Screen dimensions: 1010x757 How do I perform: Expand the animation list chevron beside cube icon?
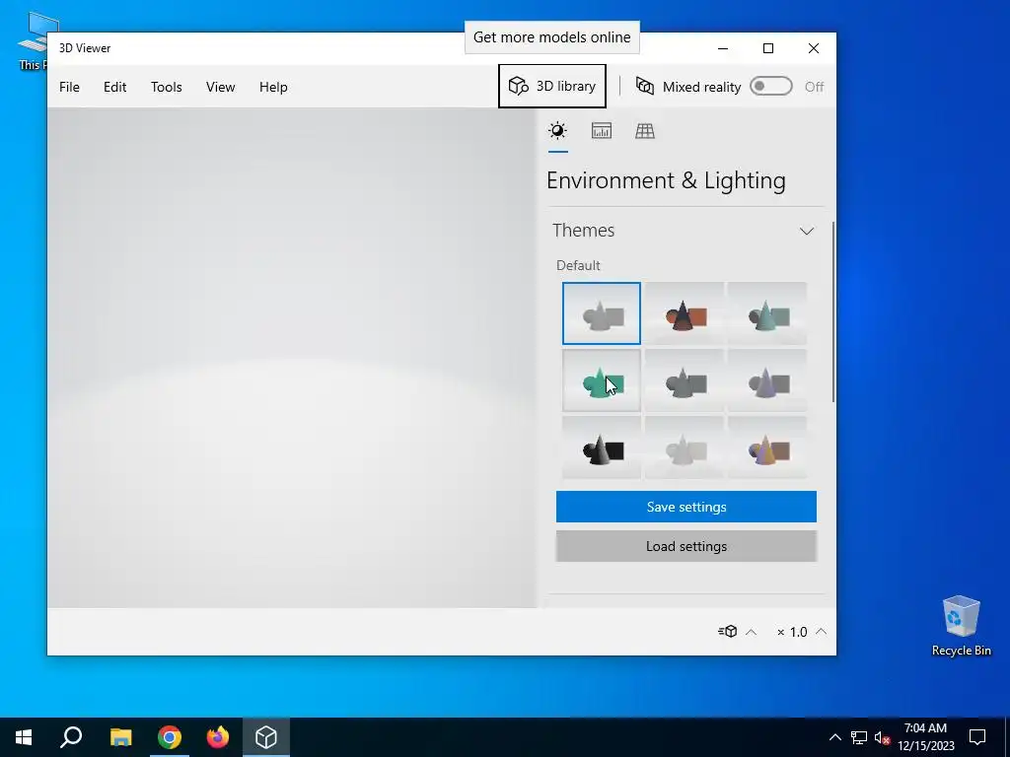pyautogui.click(x=751, y=632)
